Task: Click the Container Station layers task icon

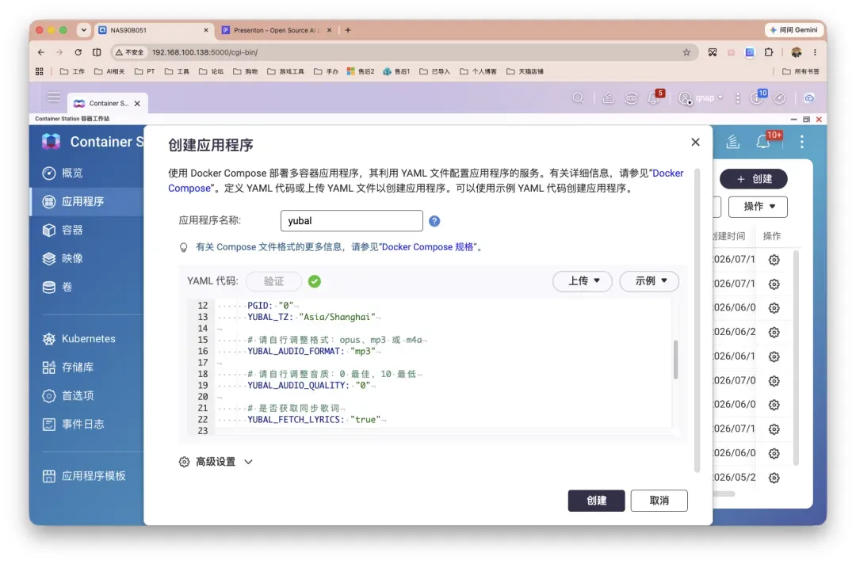Action: click(732, 142)
